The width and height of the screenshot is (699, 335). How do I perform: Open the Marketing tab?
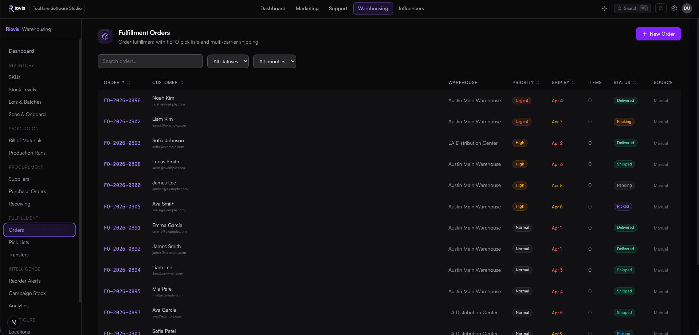(x=307, y=8)
